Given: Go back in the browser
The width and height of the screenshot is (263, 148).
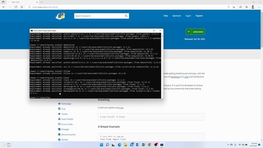Looking at the screenshot, I should pos(4,7).
